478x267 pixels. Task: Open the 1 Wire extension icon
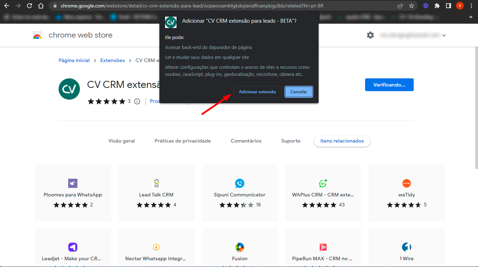coord(407,247)
